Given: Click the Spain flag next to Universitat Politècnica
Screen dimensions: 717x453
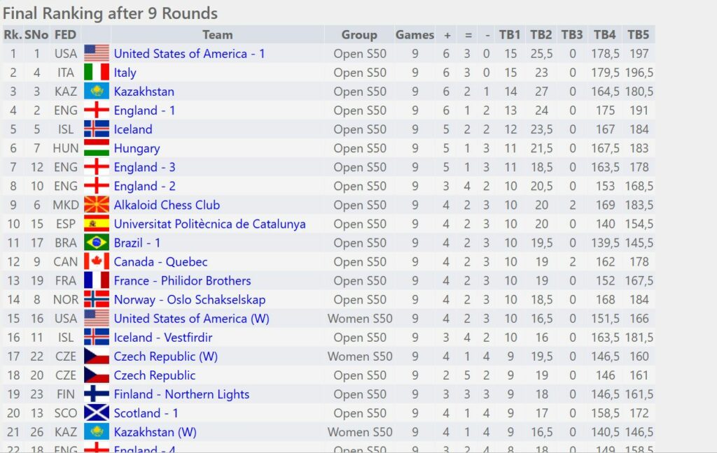Looking at the screenshot, I should (x=97, y=224).
